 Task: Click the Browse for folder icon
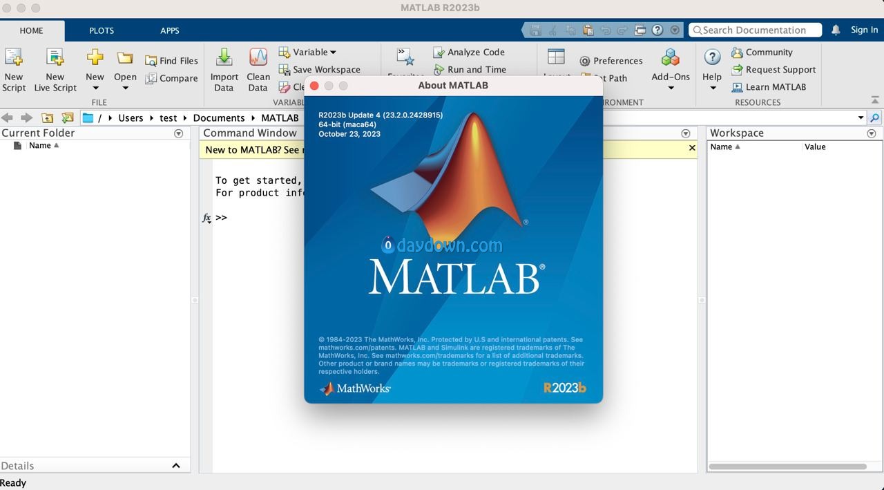pyautogui.click(x=67, y=117)
